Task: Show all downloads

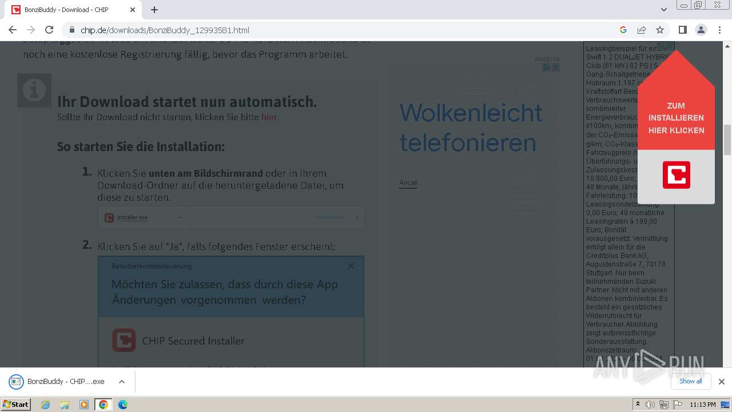Action: (691, 381)
